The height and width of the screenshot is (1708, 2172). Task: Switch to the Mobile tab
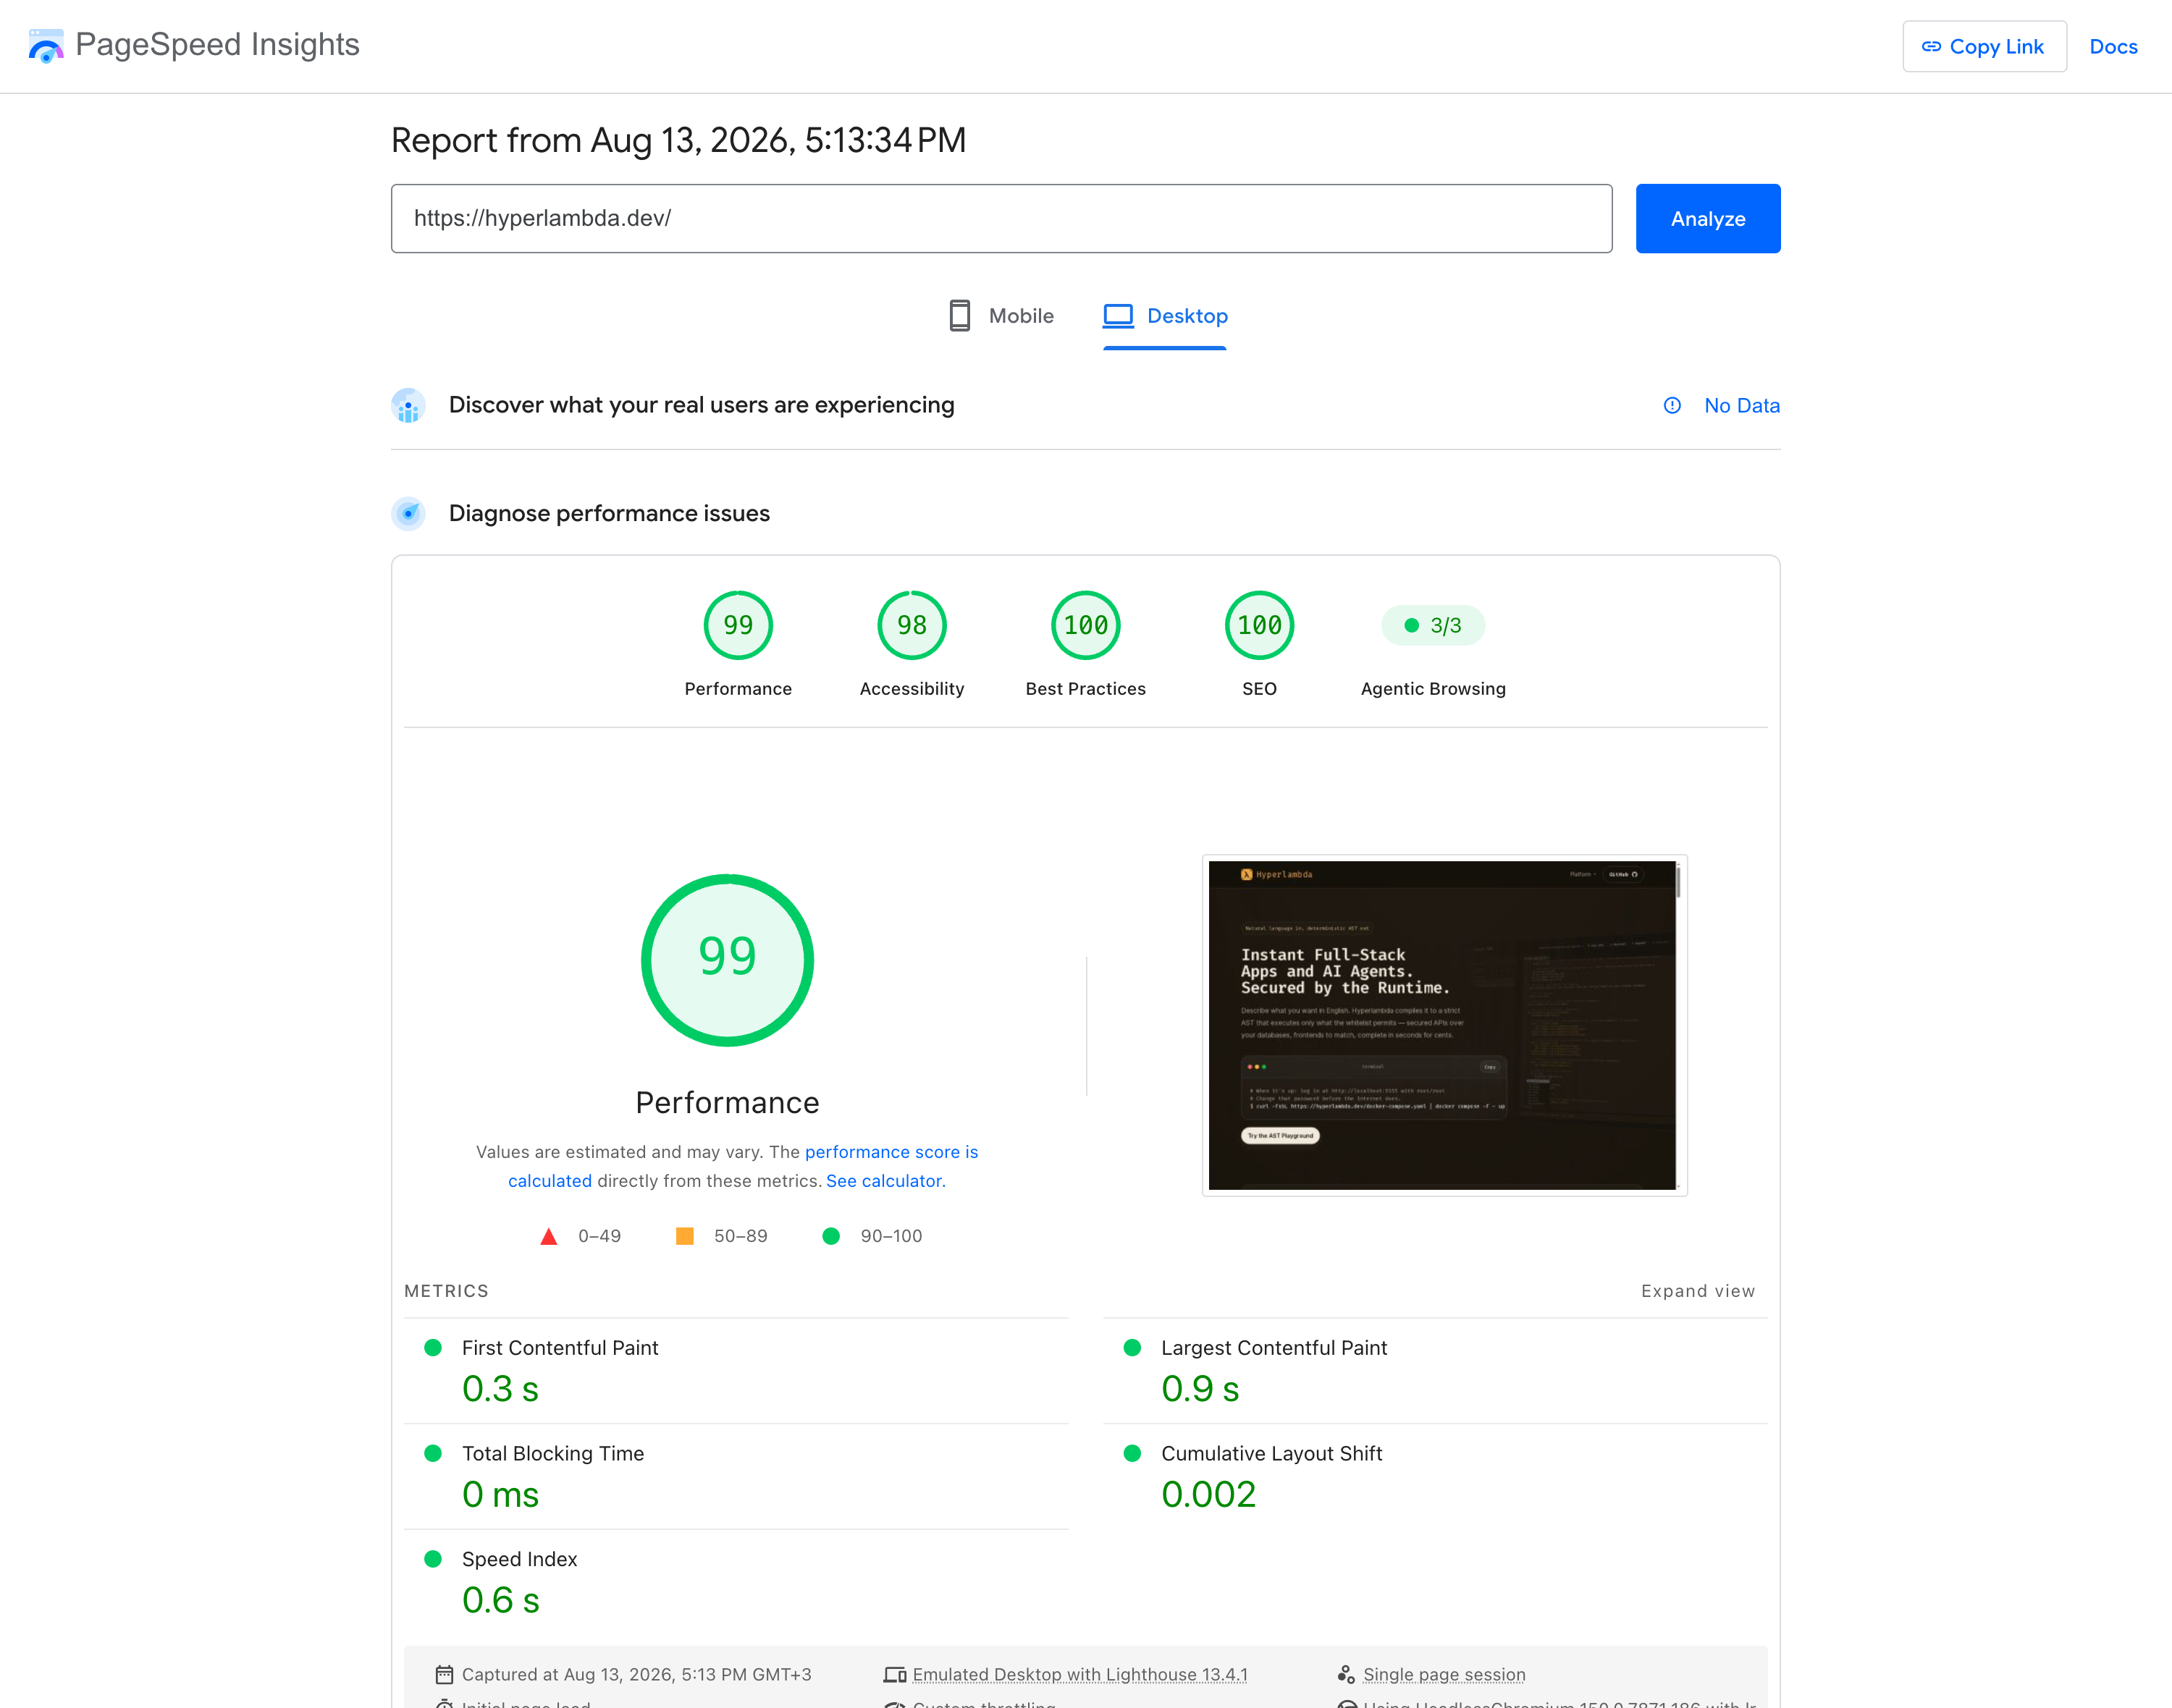[x=1001, y=316]
